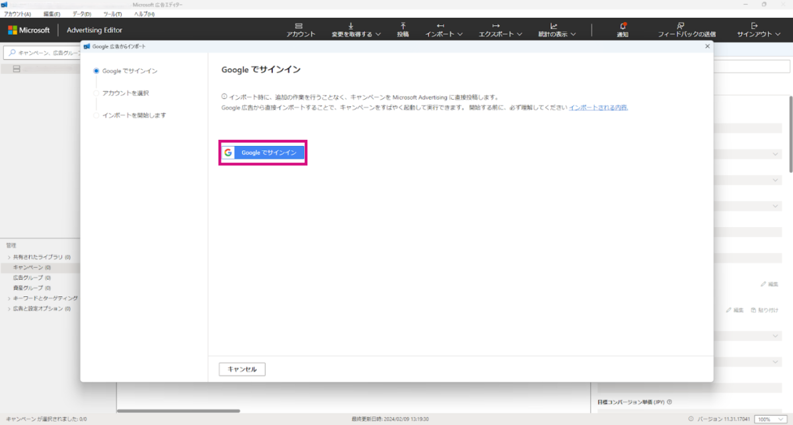Image resolution: width=793 pixels, height=425 pixels.
Task: Click the バージョン 11.31.17041 text
Action: (x=722, y=419)
